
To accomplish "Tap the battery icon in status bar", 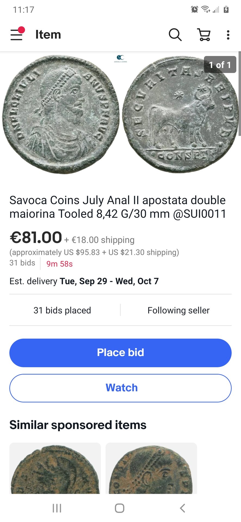I will pos(226,10).
